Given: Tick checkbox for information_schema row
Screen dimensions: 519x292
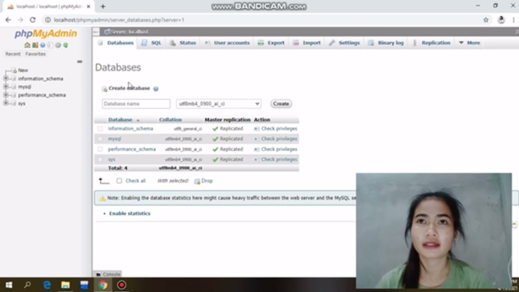Looking at the screenshot, I should click(x=100, y=129).
